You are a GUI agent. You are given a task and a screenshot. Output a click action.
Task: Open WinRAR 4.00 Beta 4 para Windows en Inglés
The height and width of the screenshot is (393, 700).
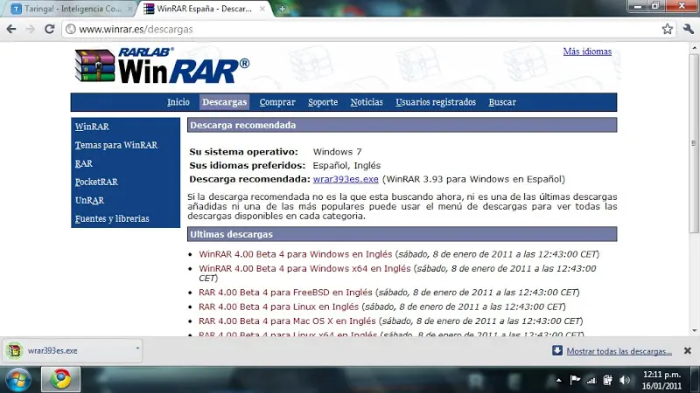(296, 254)
